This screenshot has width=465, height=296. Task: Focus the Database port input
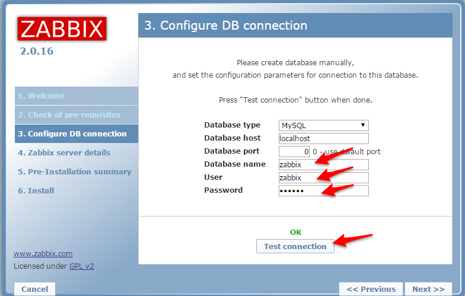(294, 151)
